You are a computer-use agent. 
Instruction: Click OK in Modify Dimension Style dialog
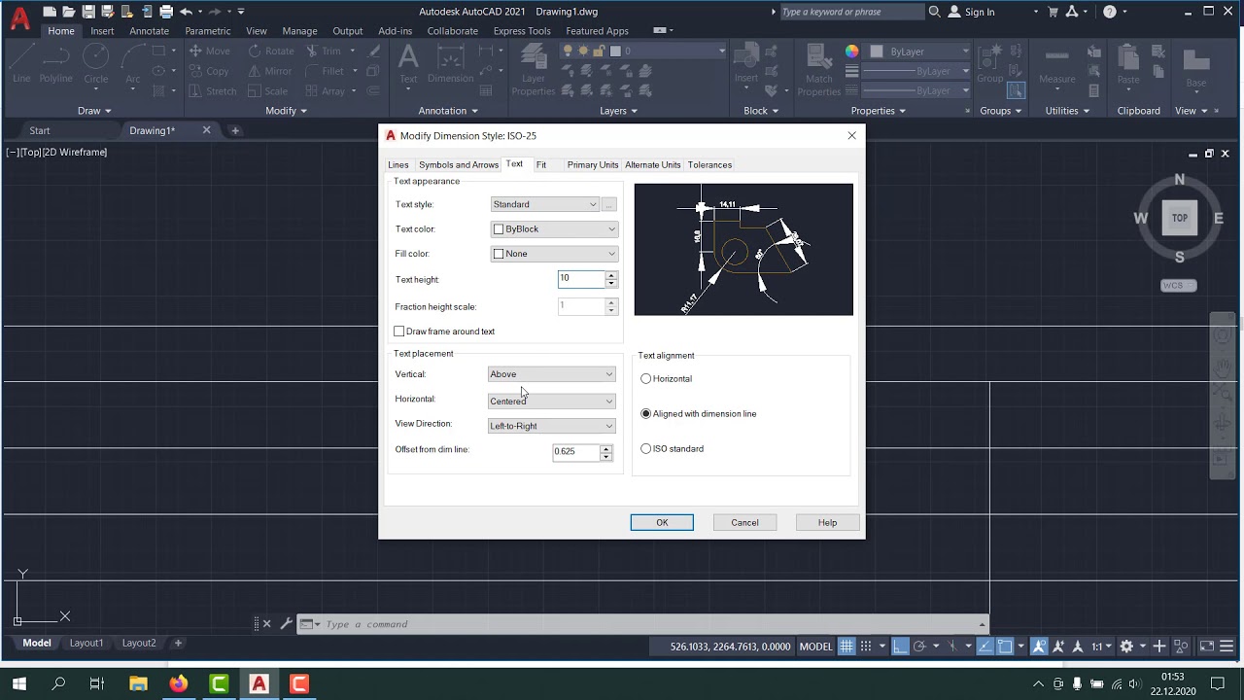click(662, 523)
